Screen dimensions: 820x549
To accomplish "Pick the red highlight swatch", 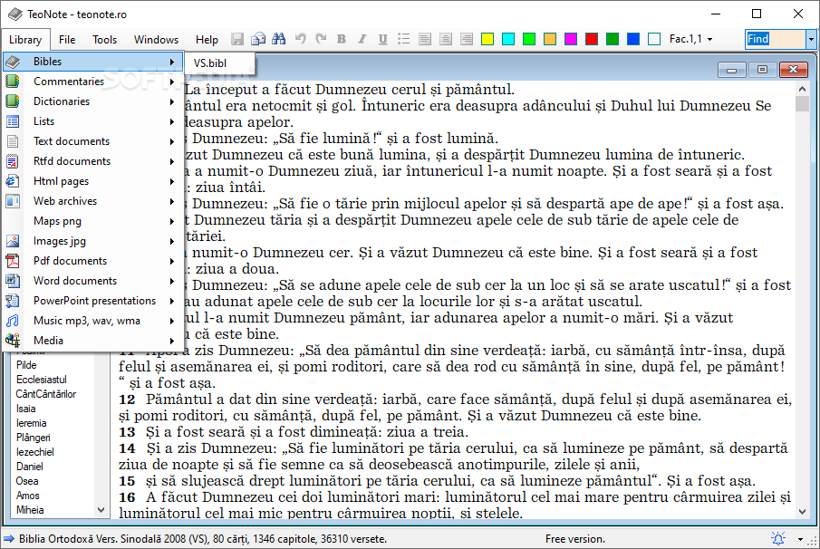I will click(x=592, y=39).
